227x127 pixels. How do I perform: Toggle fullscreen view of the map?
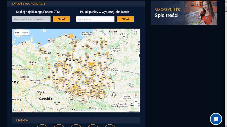(135, 32)
